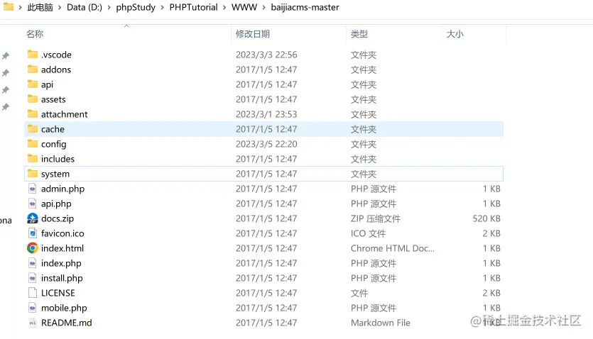This screenshot has width=593, height=339.
Task: Click the favicon.ico file icon
Action: pos(33,233)
